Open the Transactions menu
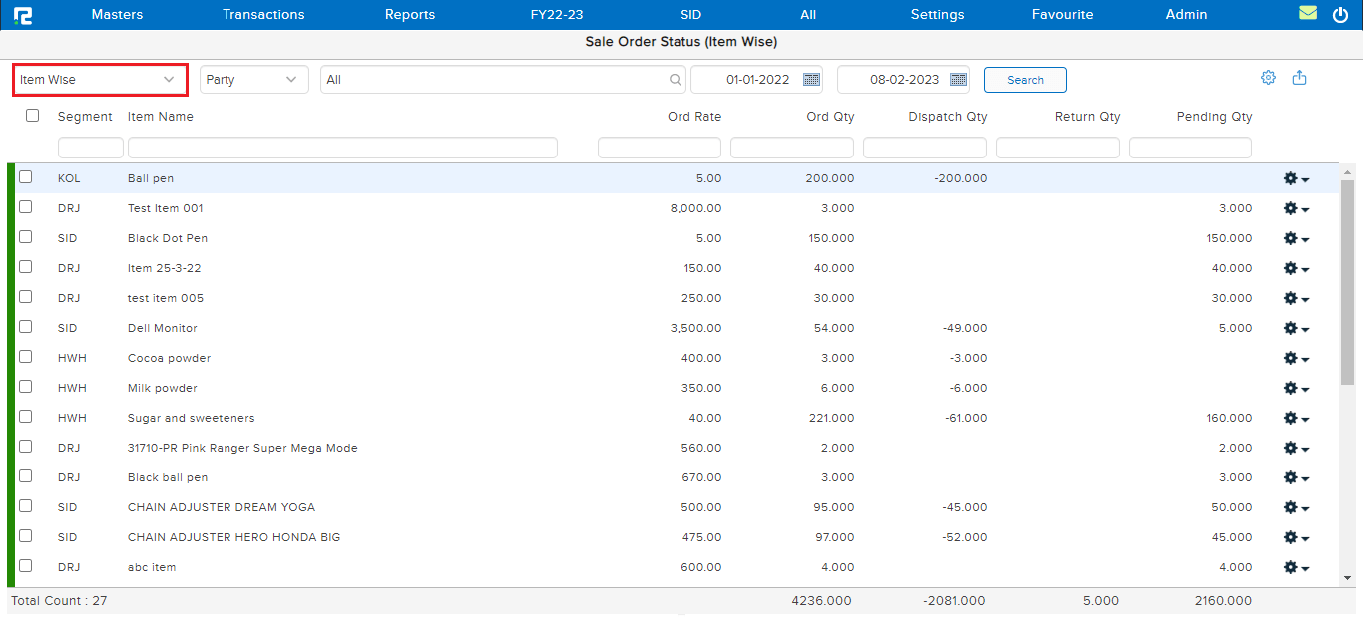This screenshot has height=623, width=1363. click(x=263, y=15)
